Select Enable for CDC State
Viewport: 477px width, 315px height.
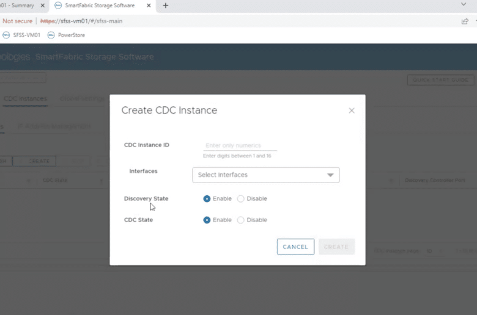click(207, 220)
